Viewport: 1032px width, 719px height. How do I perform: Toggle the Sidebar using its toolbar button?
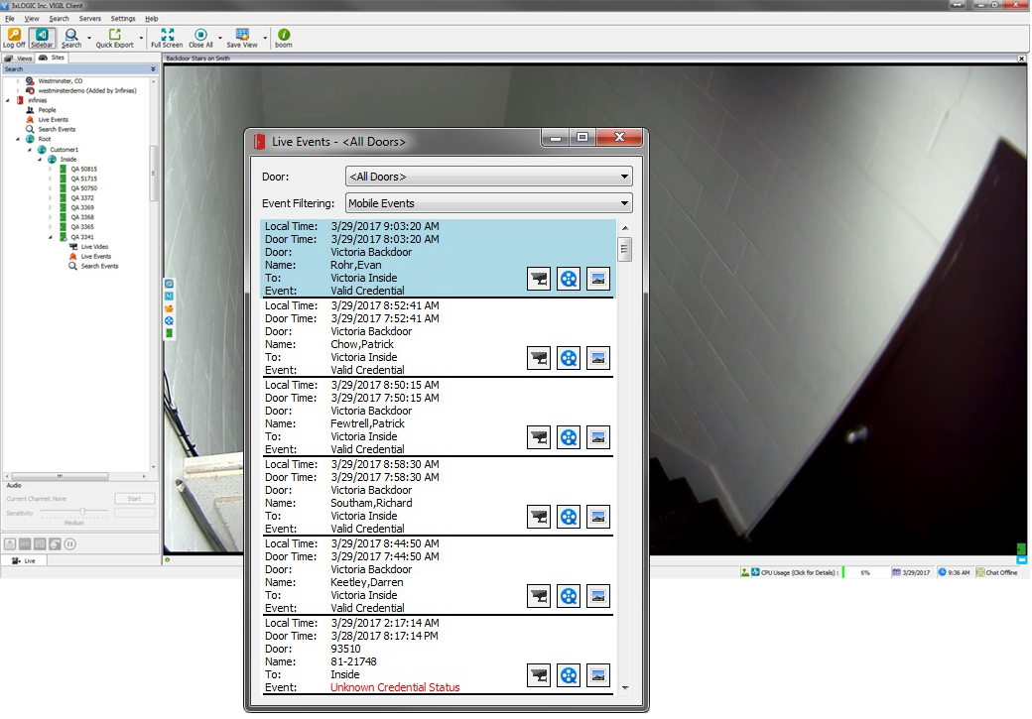[x=41, y=37]
